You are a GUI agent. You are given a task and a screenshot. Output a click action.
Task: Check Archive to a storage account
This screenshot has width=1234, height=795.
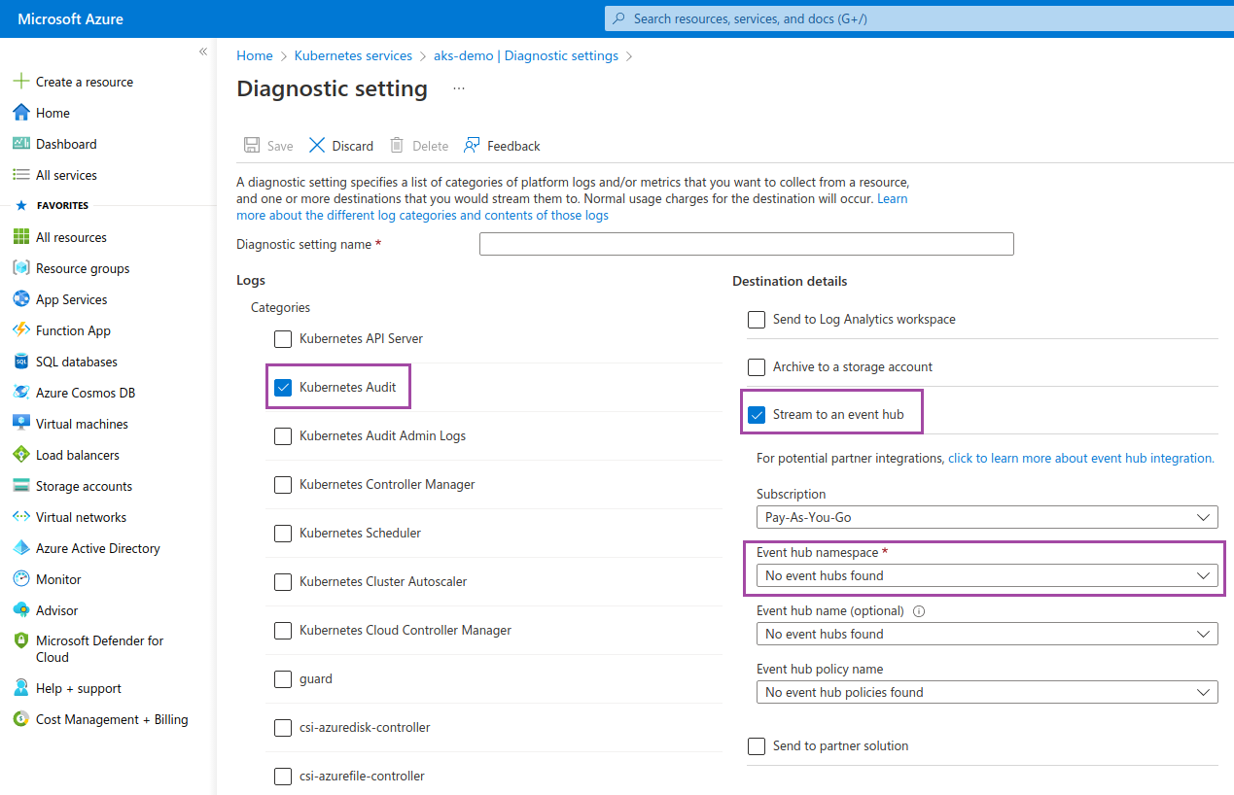pos(757,366)
